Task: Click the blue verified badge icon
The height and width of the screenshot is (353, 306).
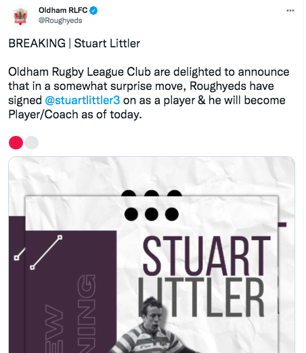Action: [93, 11]
